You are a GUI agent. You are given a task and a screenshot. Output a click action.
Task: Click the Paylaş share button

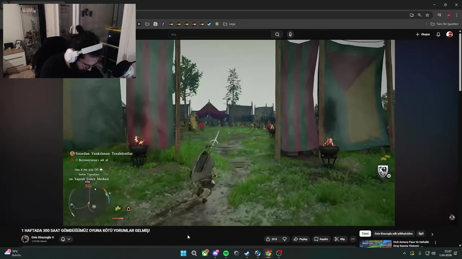(300, 239)
